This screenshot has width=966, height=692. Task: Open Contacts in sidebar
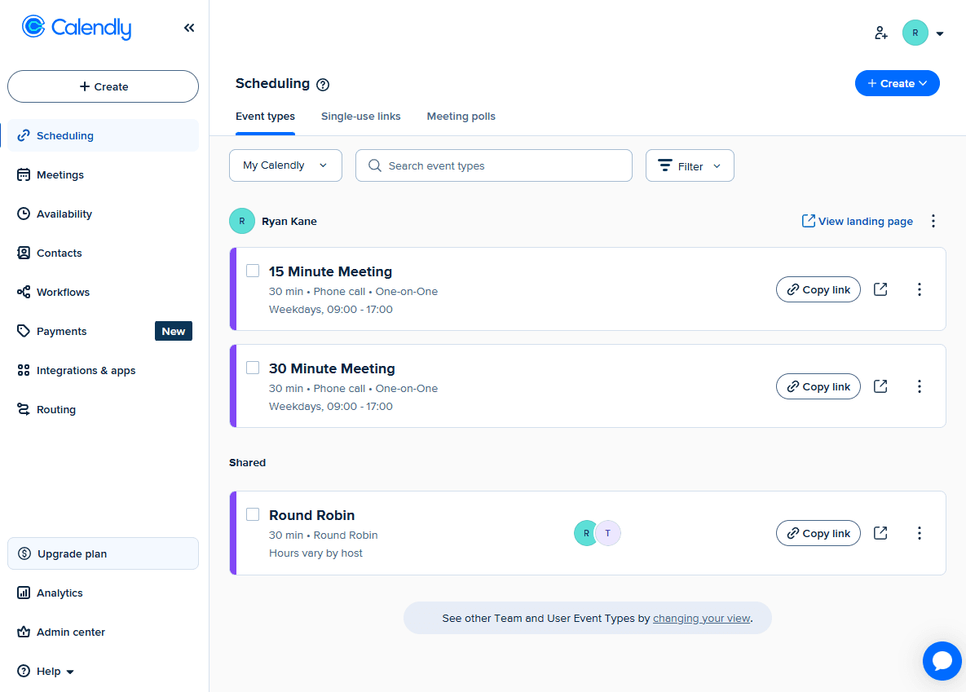point(103,253)
